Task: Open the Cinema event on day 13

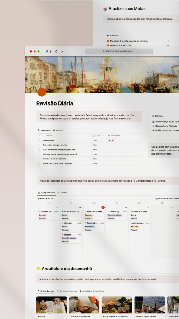Action: (48, 215)
